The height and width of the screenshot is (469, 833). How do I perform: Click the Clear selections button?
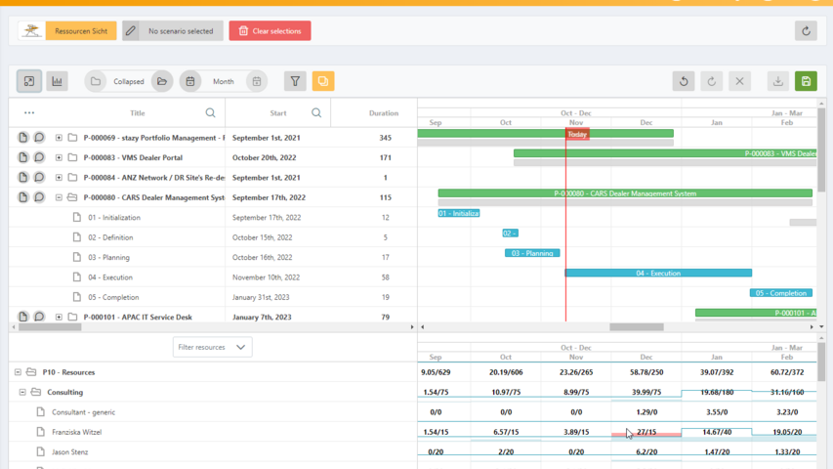270,31
